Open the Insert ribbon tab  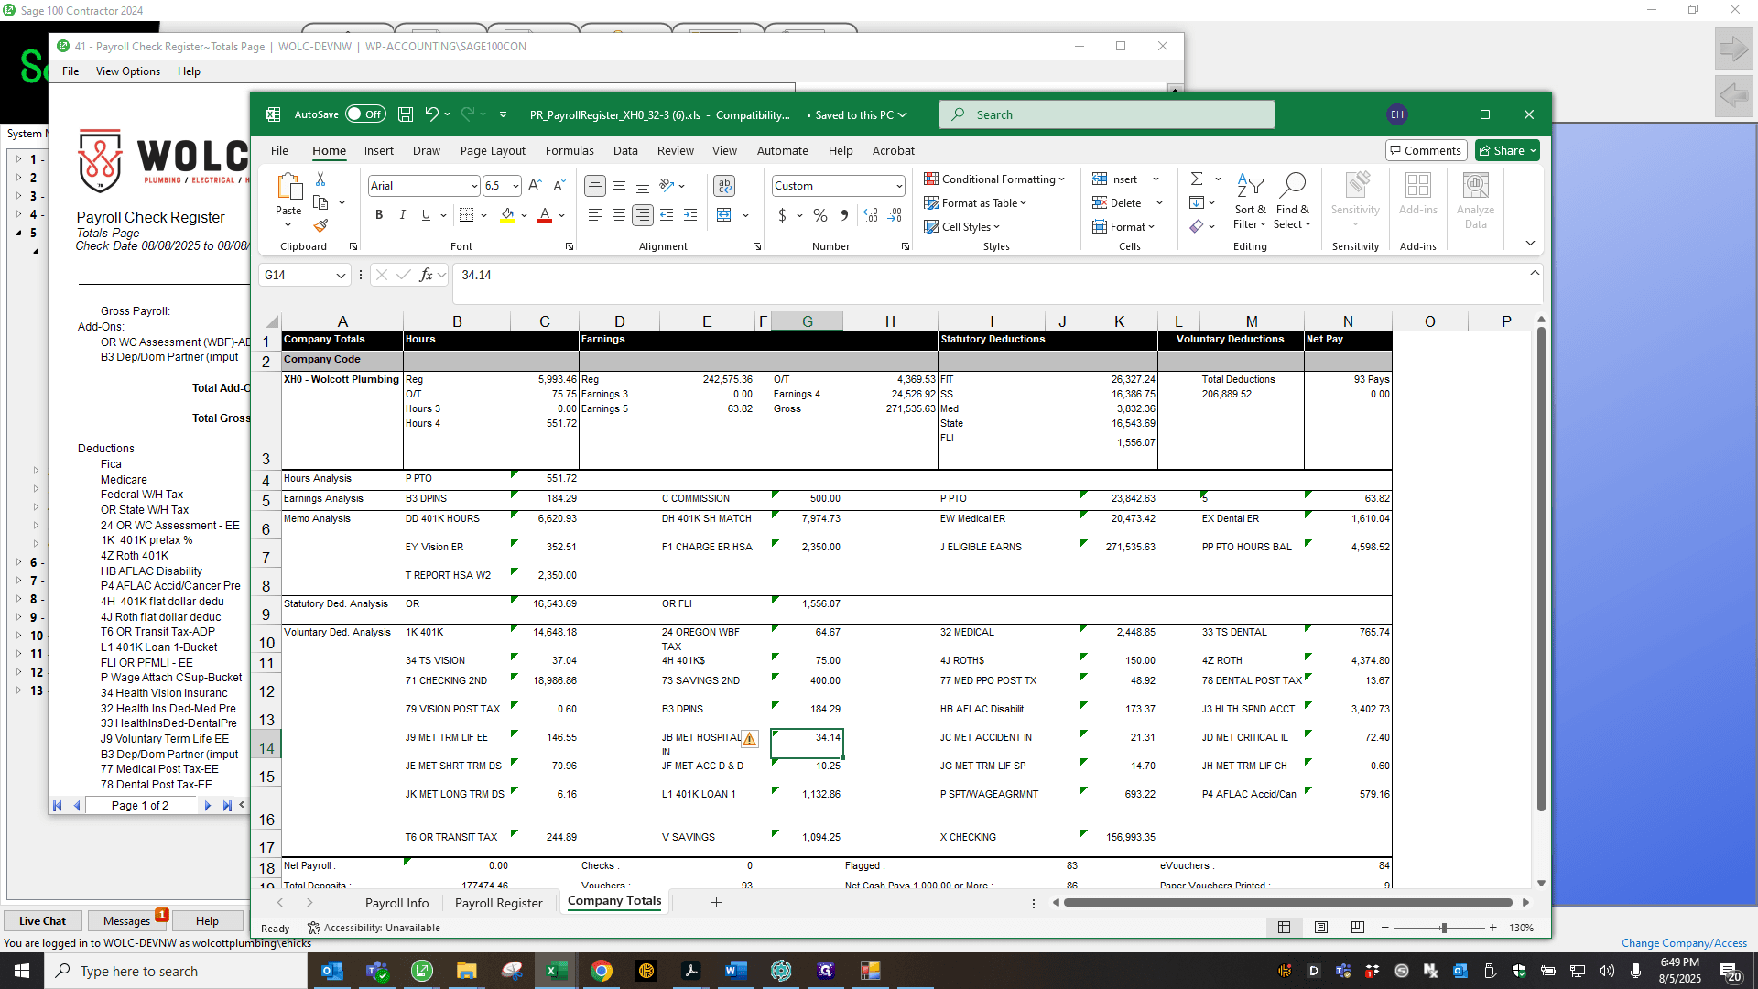(x=378, y=150)
